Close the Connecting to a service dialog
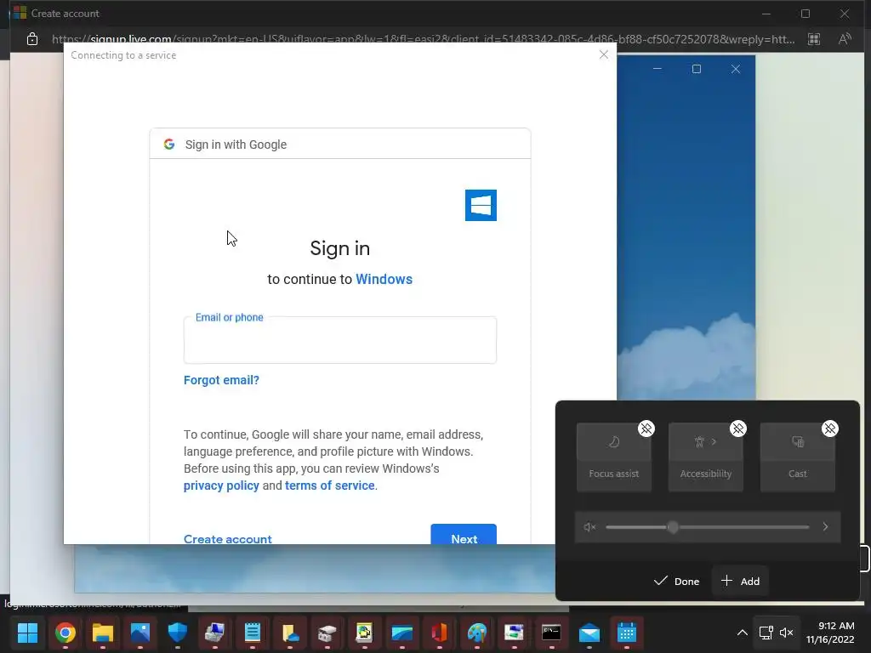Viewport: 871px width, 653px height. (x=604, y=54)
